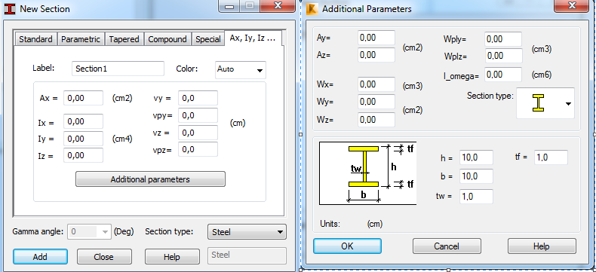Switch to the Standard tab
The image size is (596, 272).
click(35, 39)
